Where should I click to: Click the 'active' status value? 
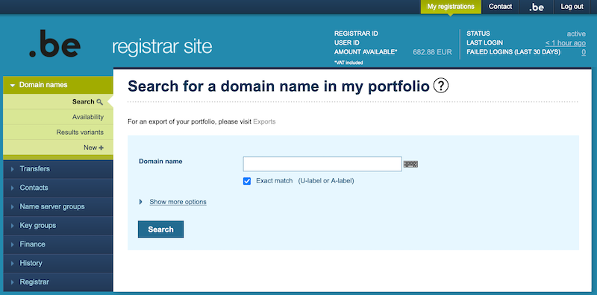click(576, 34)
